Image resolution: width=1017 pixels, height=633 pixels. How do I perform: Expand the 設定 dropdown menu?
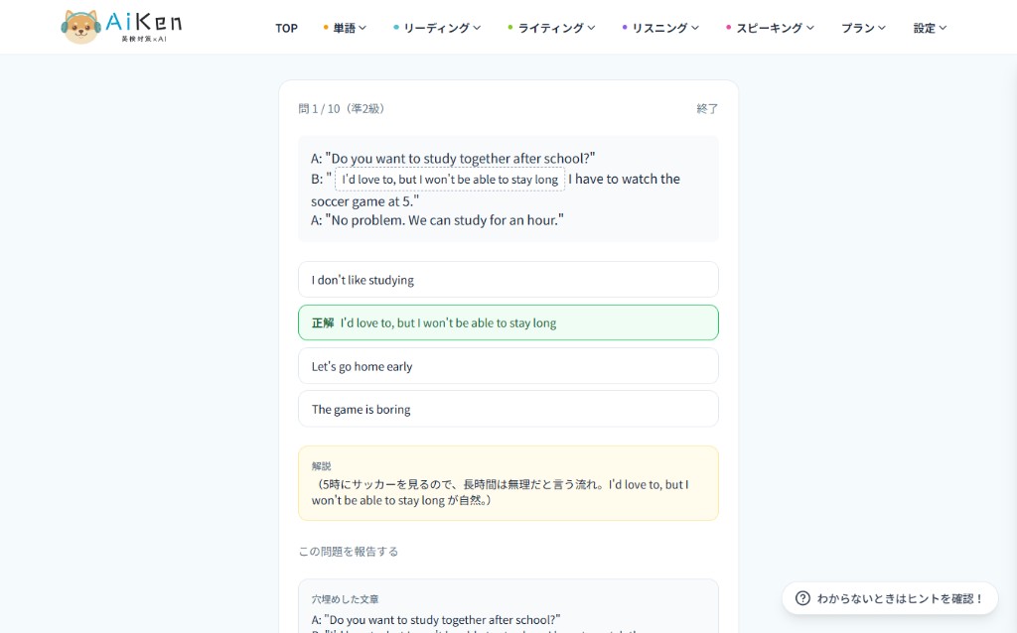[930, 28]
